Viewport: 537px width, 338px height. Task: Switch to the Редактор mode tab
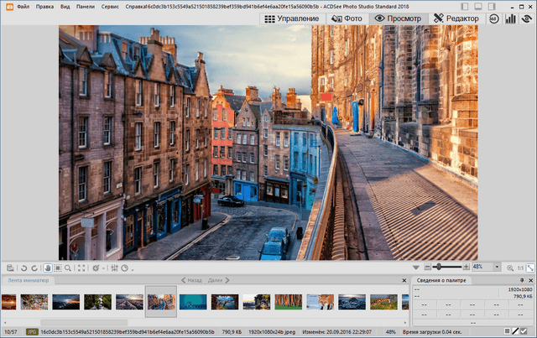tap(456, 18)
